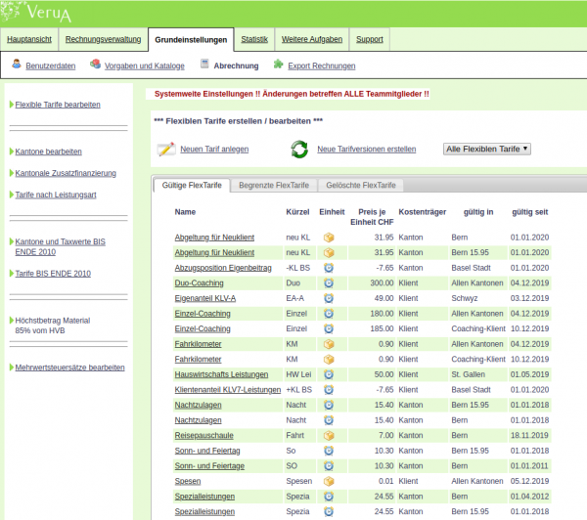
Task: Open Sonn- und Feiertag tariff (So)
Action: [207, 451]
